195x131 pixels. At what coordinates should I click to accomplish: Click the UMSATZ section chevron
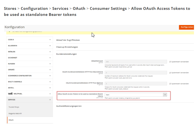coord(50,70)
